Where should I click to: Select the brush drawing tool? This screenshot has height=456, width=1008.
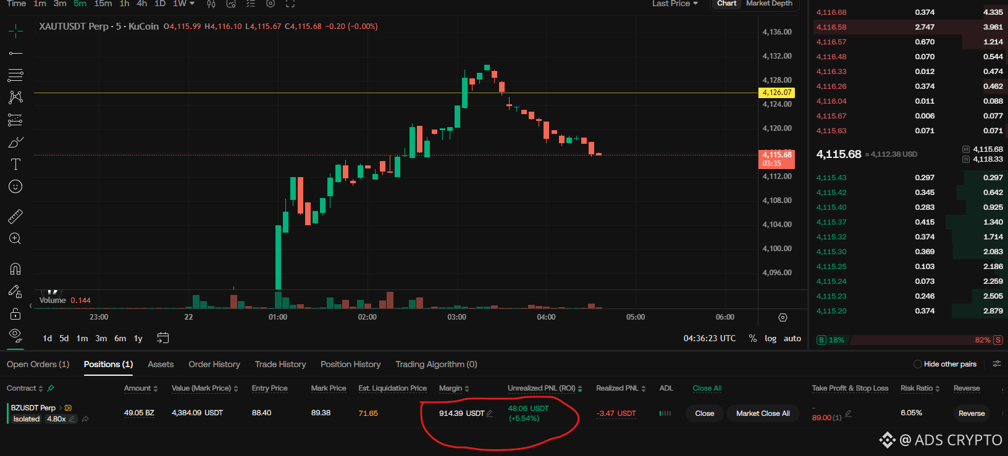(x=15, y=143)
